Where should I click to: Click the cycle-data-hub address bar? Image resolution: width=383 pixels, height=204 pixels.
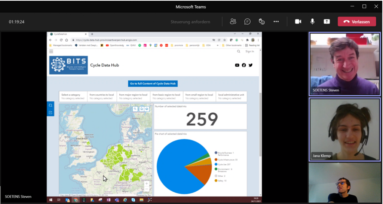(149, 40)
